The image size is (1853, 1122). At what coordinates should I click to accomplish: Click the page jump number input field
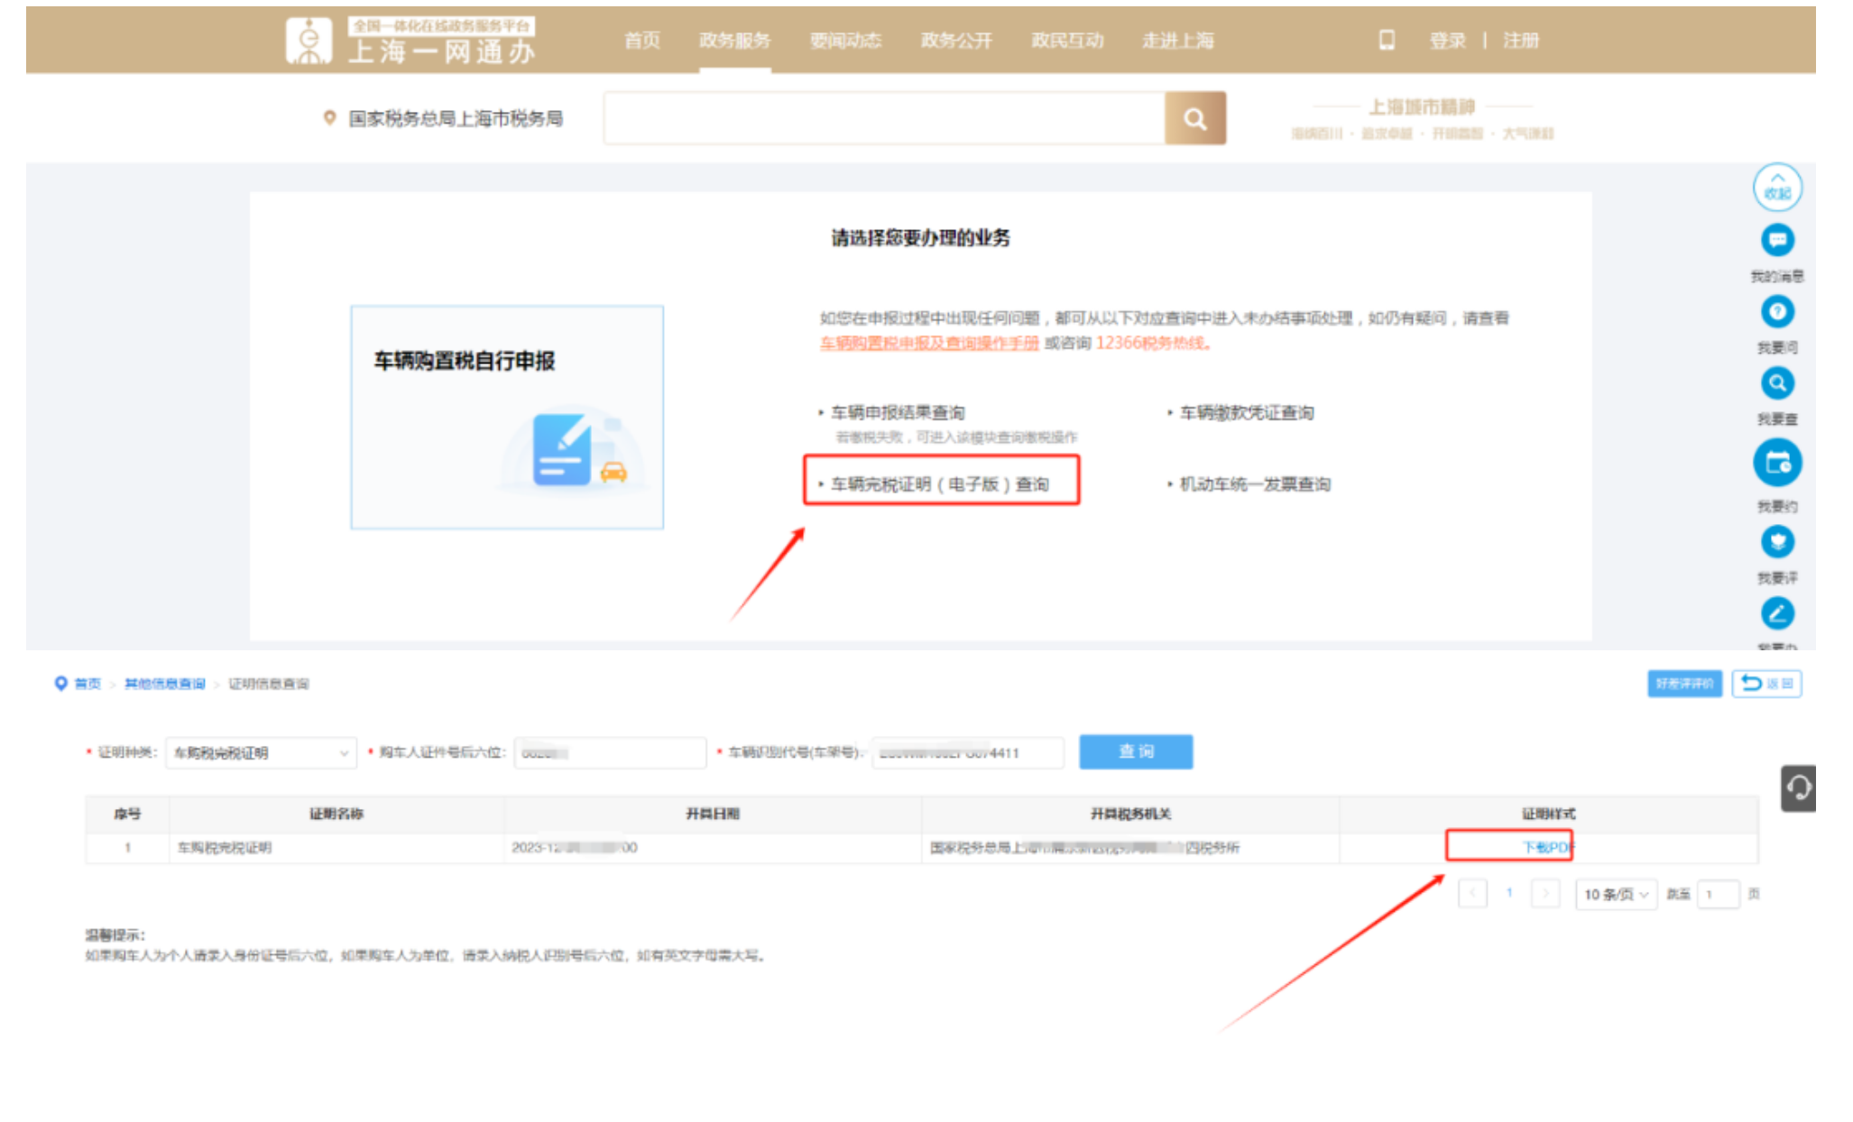(1720, 894)
